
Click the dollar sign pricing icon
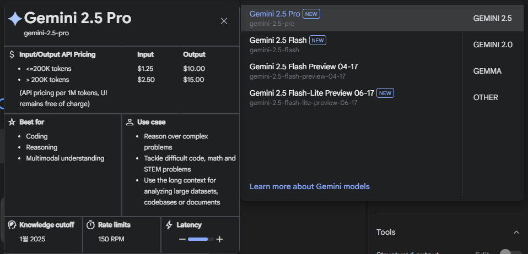pos(12,54)
